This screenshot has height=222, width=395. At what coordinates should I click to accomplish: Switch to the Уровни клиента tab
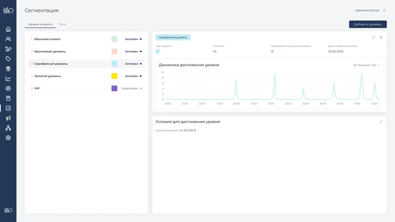(x=40, y=24)
